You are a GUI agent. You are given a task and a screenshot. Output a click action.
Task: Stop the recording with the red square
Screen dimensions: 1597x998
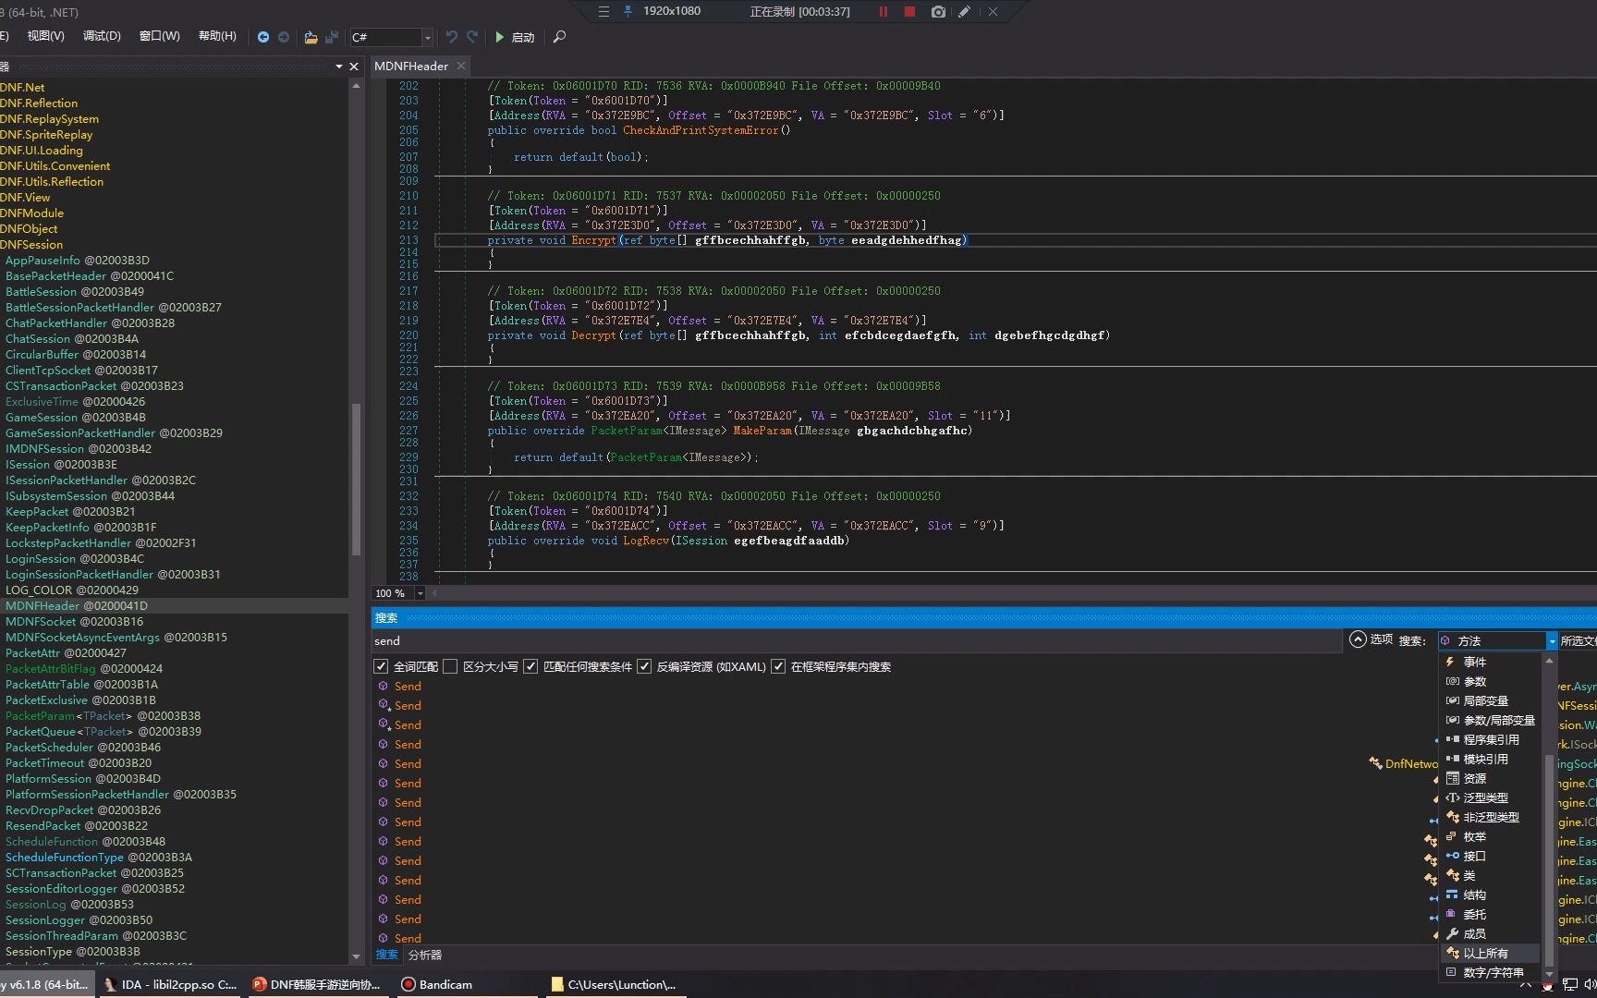909,12
